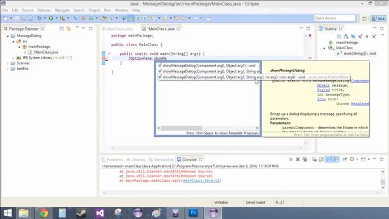Expand the Scanner project
This screenshot has width=389, height=219.
[7, 63]
